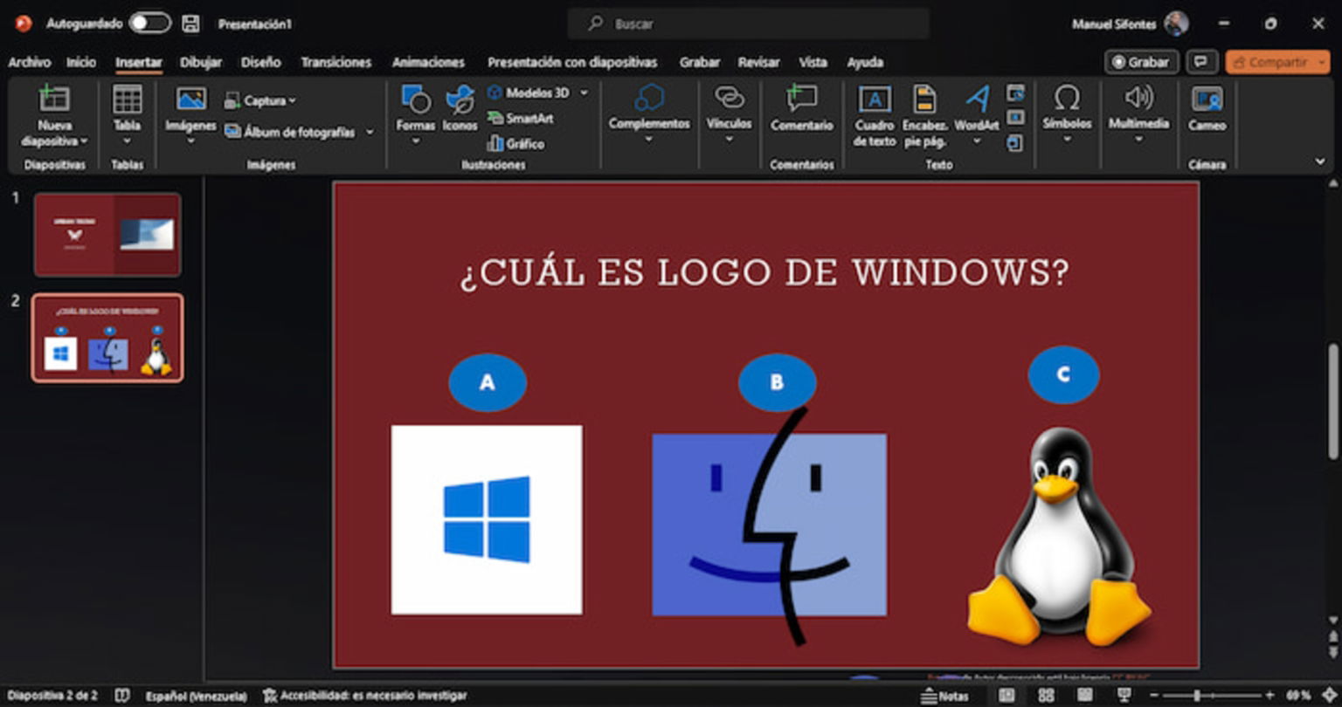Expand the Modelos 3D dropdown arrow
The width and height of the screenshot is (1342, 707).
coord(584,93)
